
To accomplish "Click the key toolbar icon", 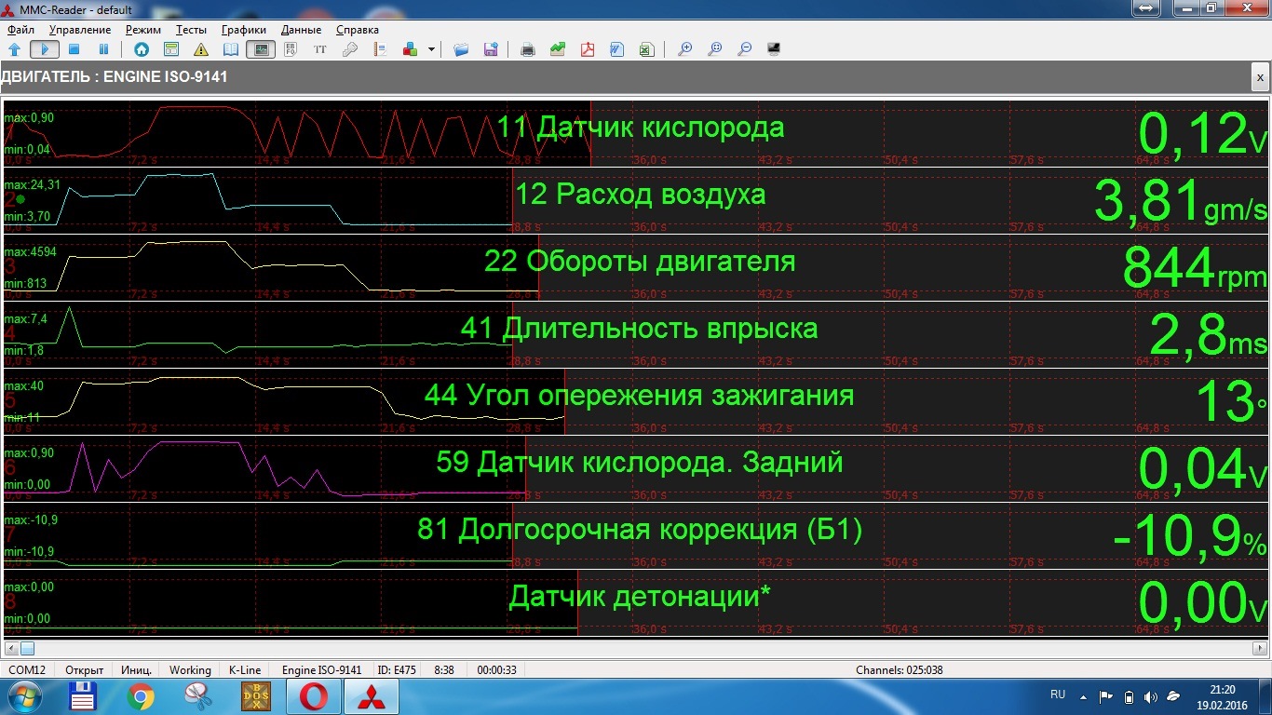I will pos(350,49).
